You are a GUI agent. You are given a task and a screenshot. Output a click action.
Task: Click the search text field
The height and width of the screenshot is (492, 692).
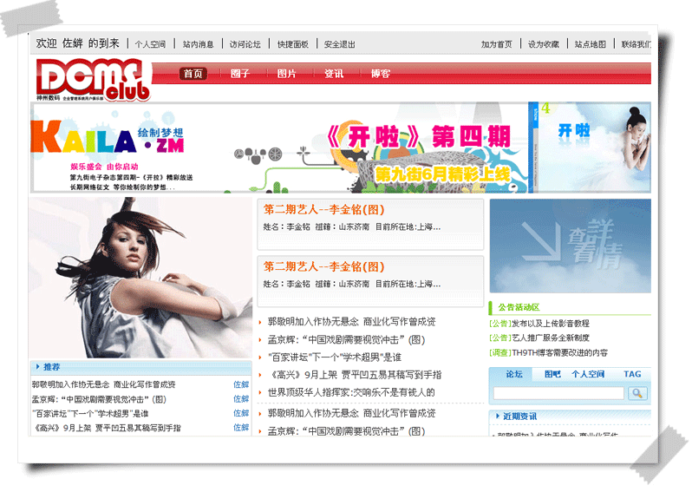(x=558, y=393)
